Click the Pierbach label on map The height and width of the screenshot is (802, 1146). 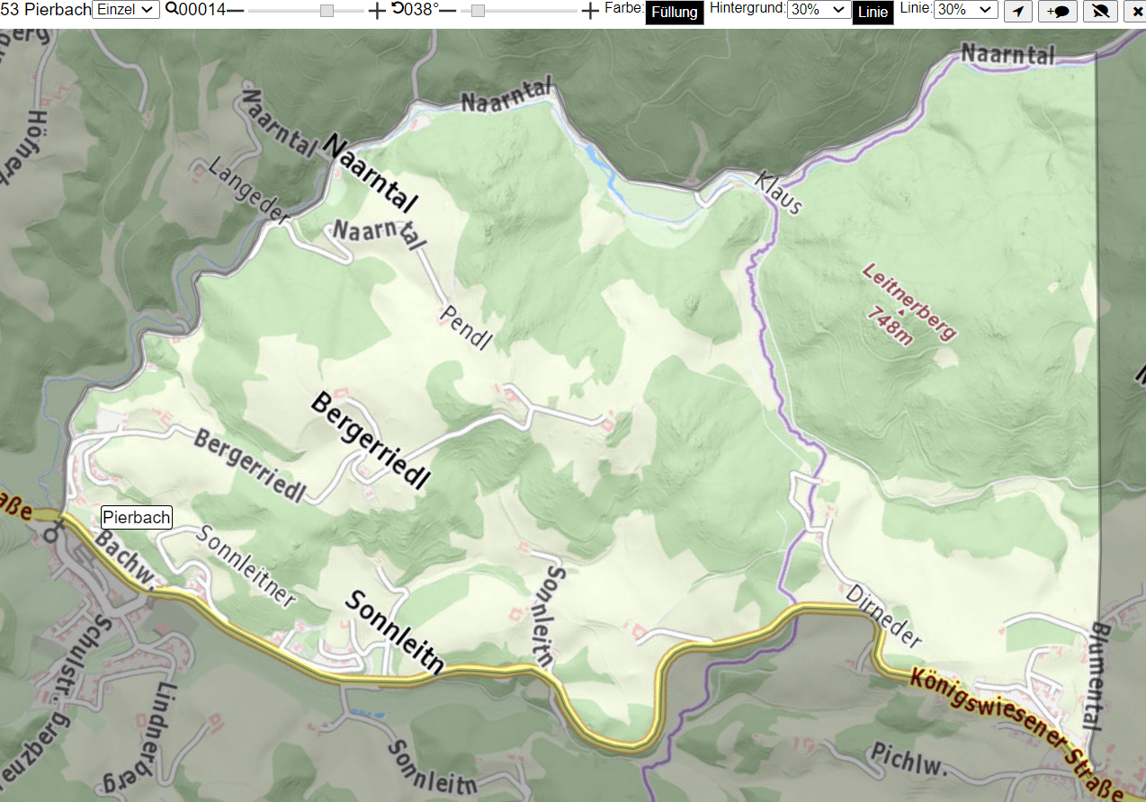(x=137, y=517)
